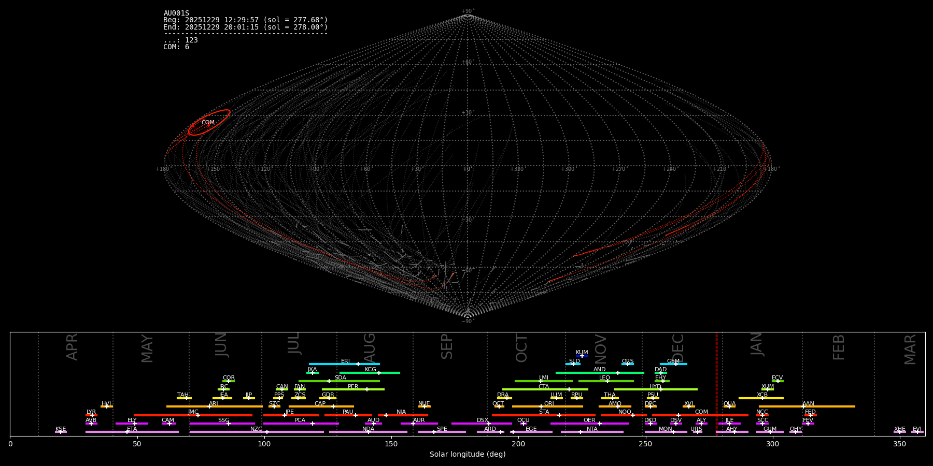Image resolution: width=933 pixels, height=466 pixels.
Task: Click the NZC shower label
Action: [x=256, y=429]
